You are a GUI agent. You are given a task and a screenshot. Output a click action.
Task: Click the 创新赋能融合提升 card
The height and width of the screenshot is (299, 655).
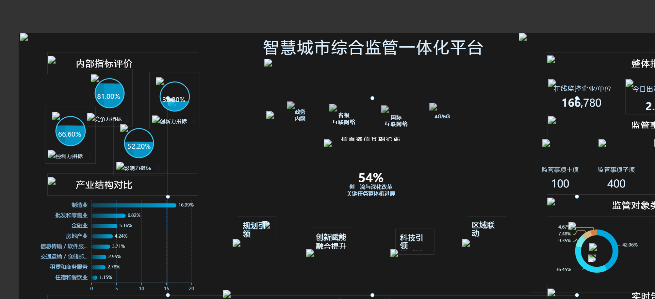click(x=331, y=241)
